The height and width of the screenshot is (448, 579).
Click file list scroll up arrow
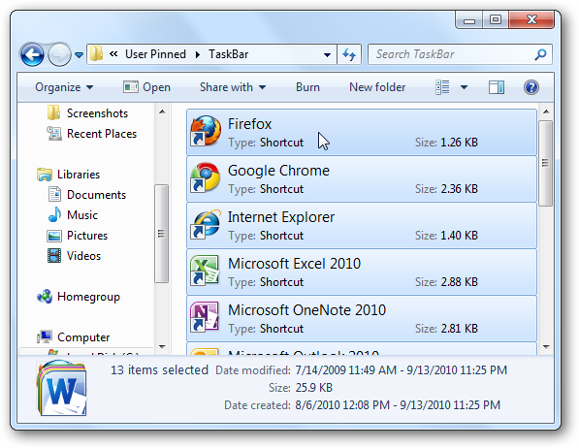546,112
